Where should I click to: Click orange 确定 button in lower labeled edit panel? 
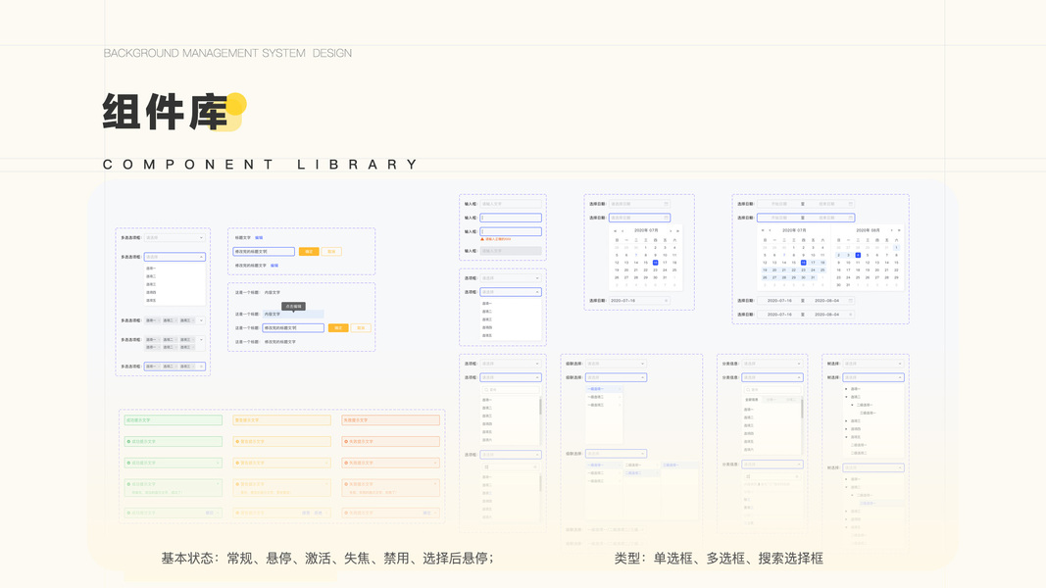[338, 328]
